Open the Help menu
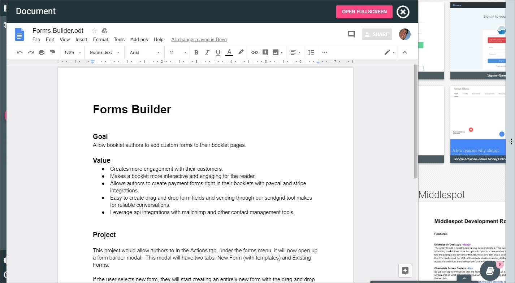Viewport: 515px width, 283px height. pyautogui.click(x=159, y=40)
